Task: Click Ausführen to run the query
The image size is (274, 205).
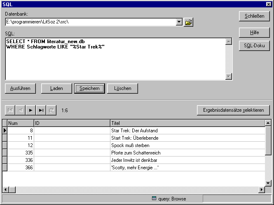Action: point(20,88)
